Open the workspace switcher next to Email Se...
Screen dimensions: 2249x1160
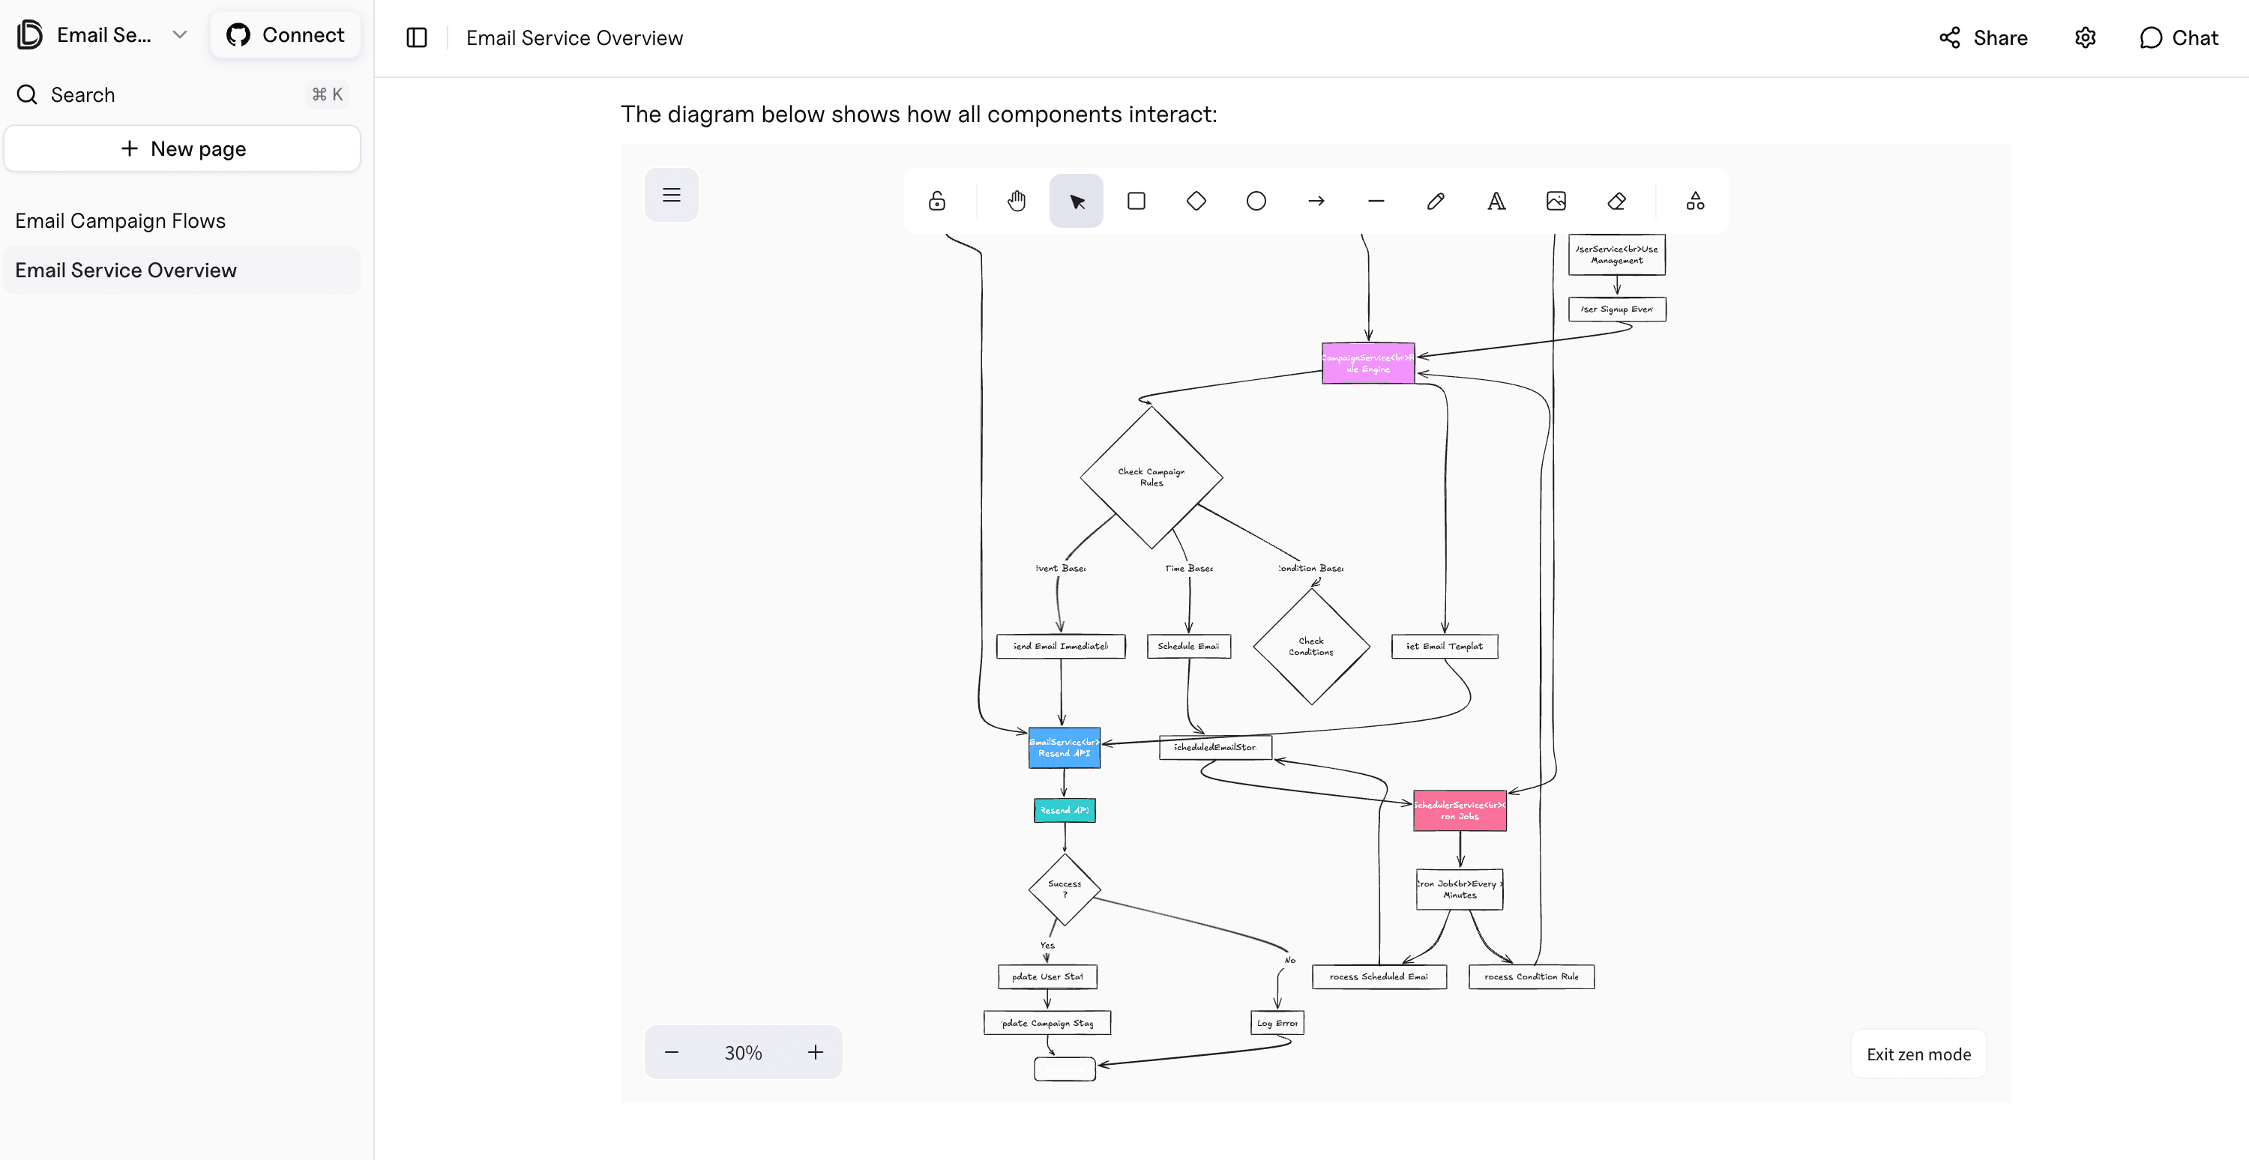pyautogui.click(x=180, y=35)
